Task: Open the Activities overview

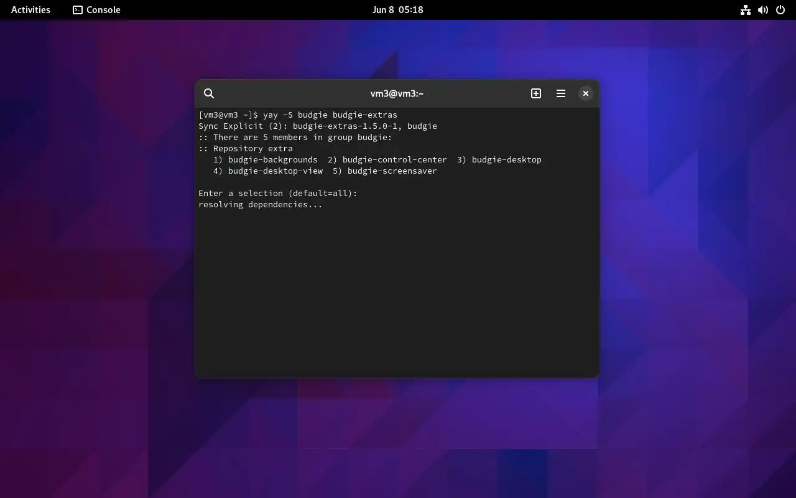Action: (x=30, y=10)
